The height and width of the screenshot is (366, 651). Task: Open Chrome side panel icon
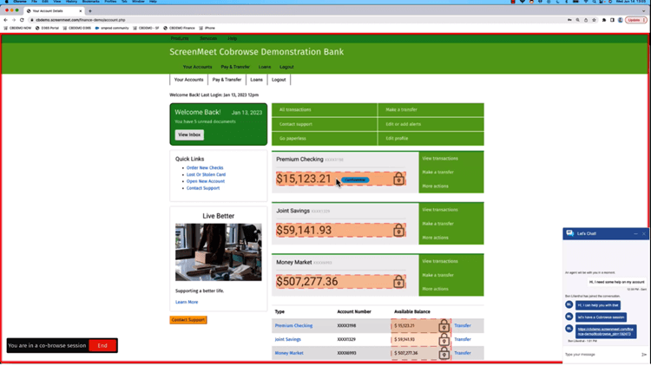tap(612, 20)
